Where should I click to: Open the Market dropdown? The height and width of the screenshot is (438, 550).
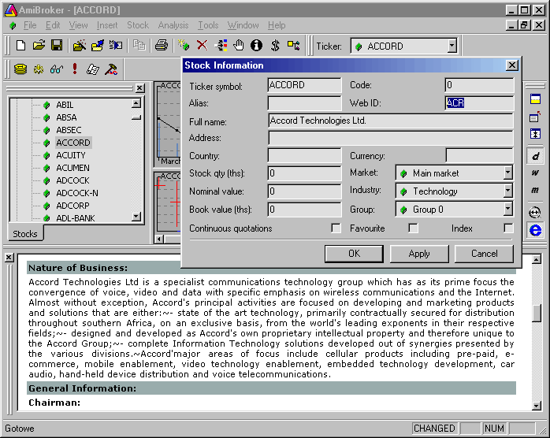[507, 173]
